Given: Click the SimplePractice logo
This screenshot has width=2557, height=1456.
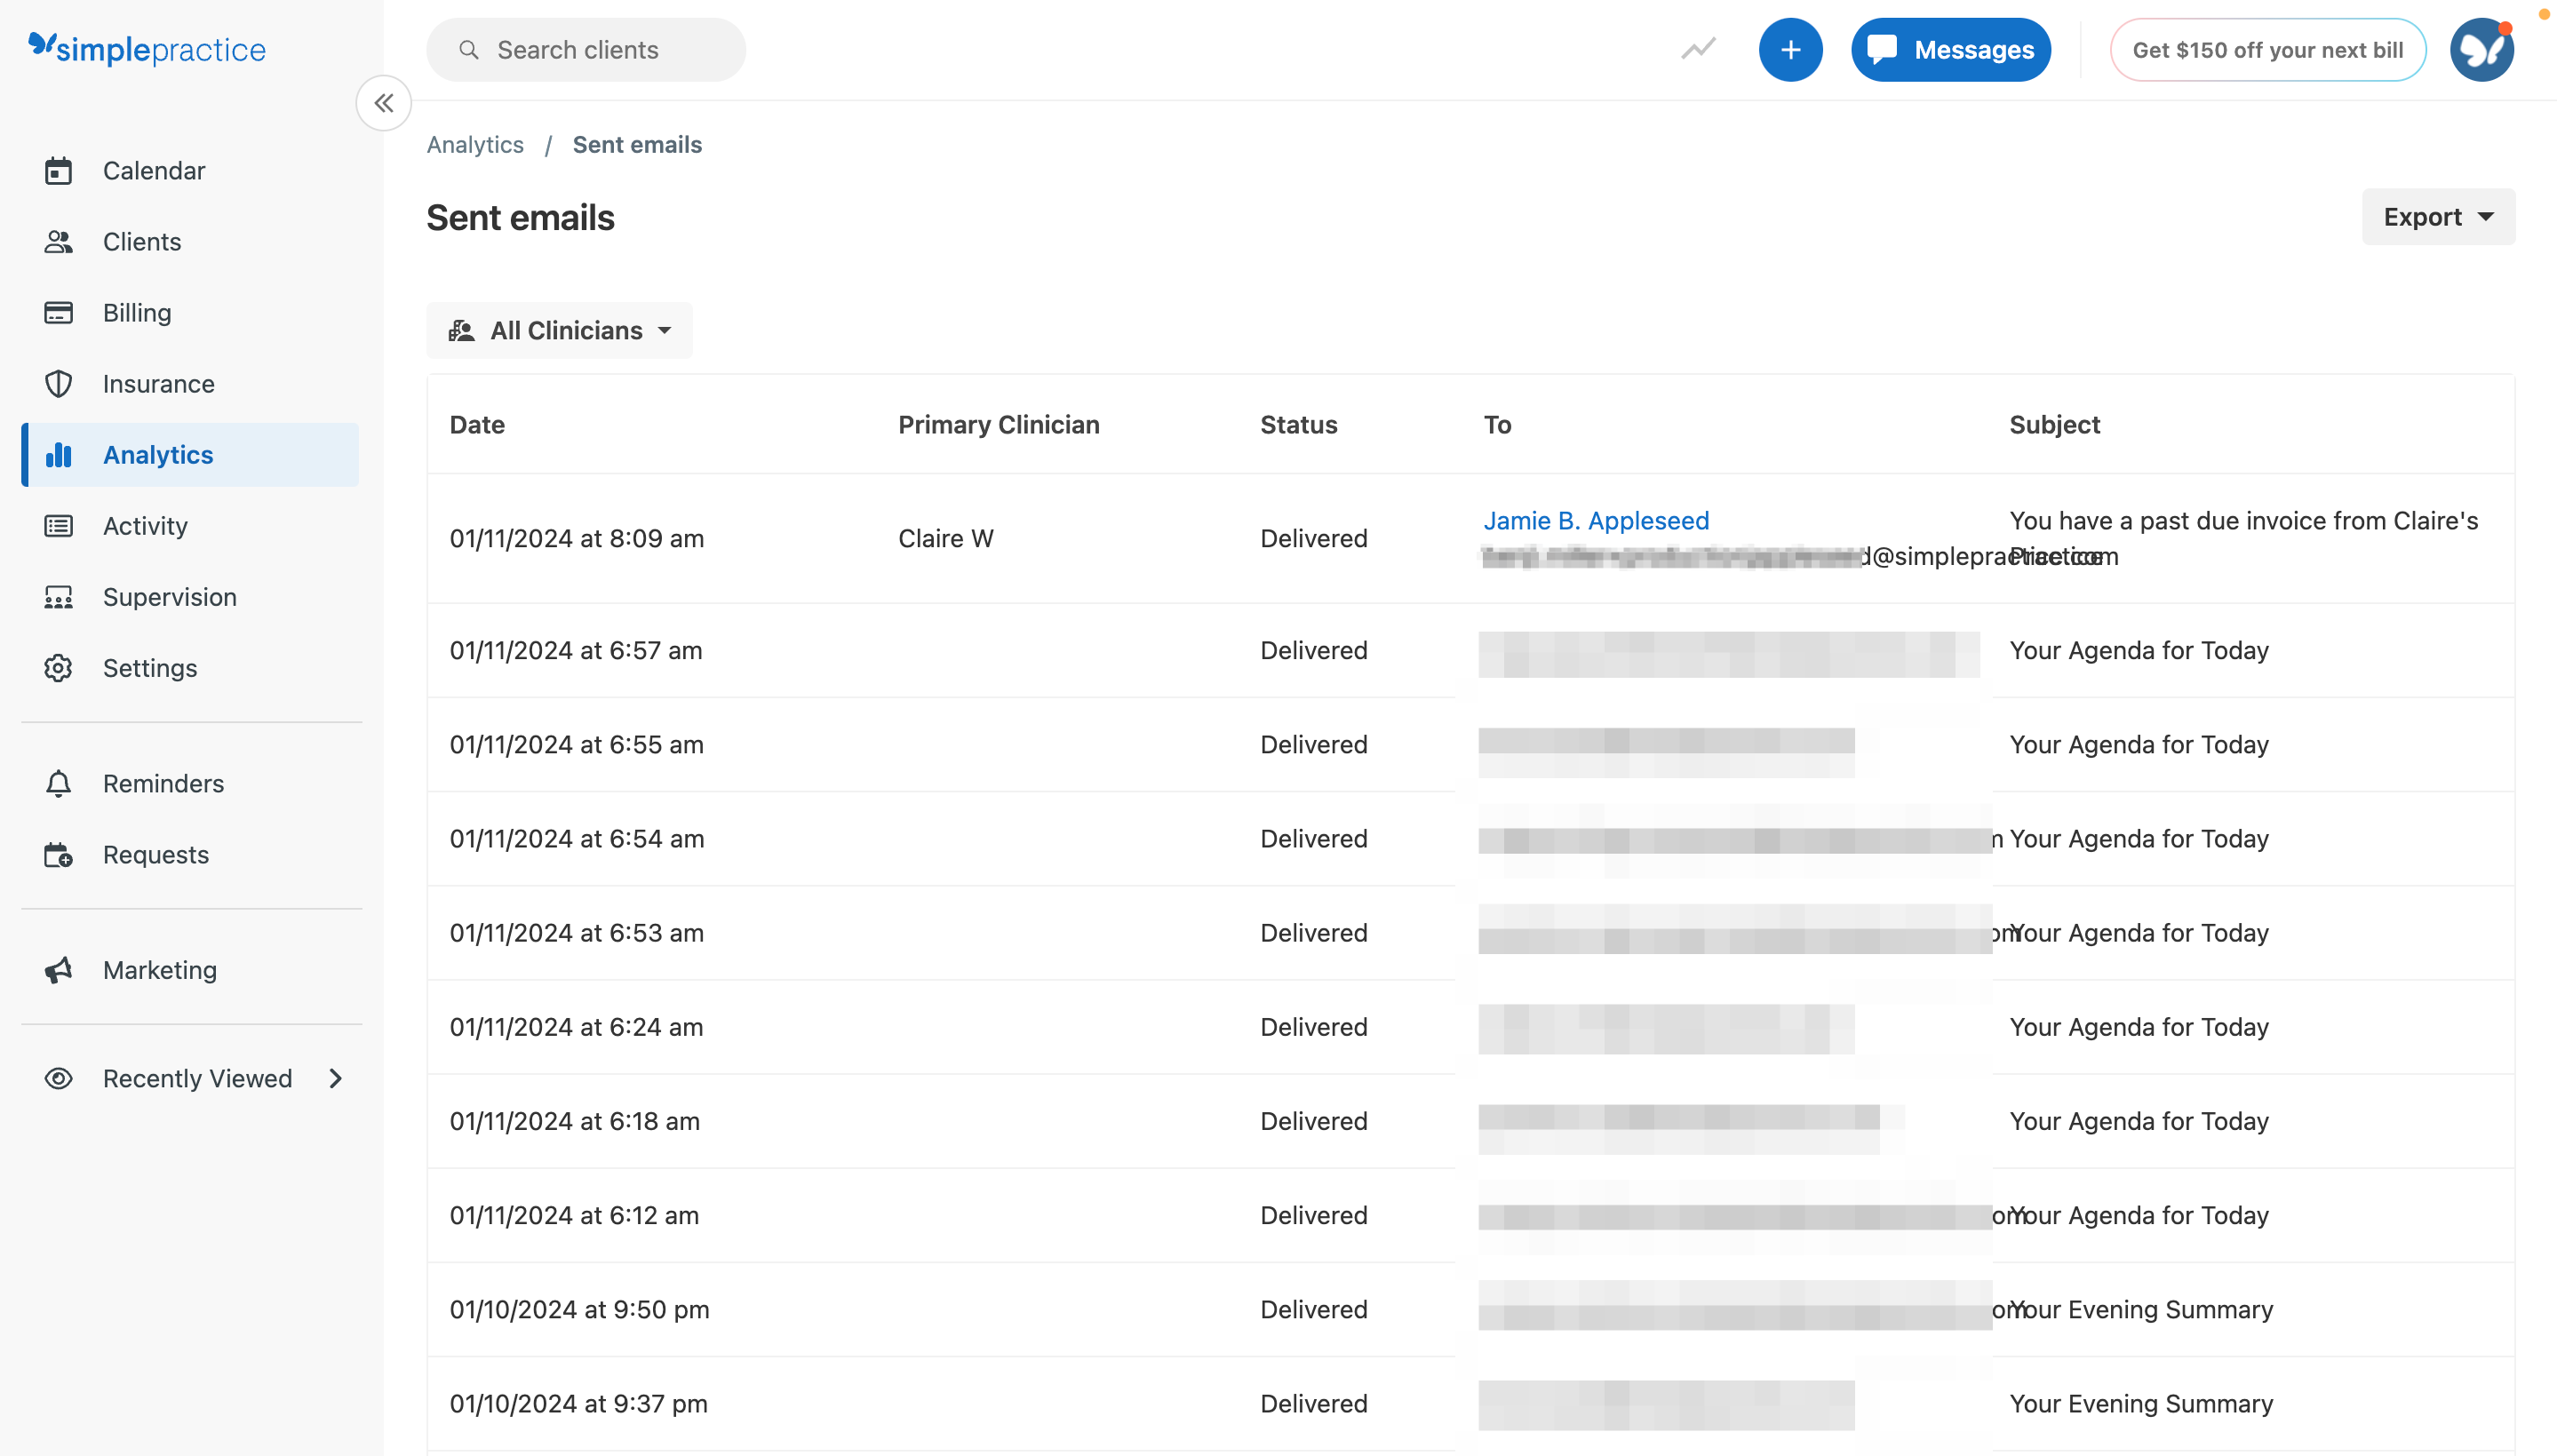Looking at the screenshot, I should coord(147,48).
